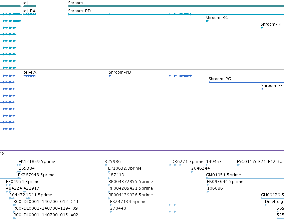Open the tej-RA transcript label
Image resolution: width=284 pixels, height=220 pixels.
click(x=29, y=11)
